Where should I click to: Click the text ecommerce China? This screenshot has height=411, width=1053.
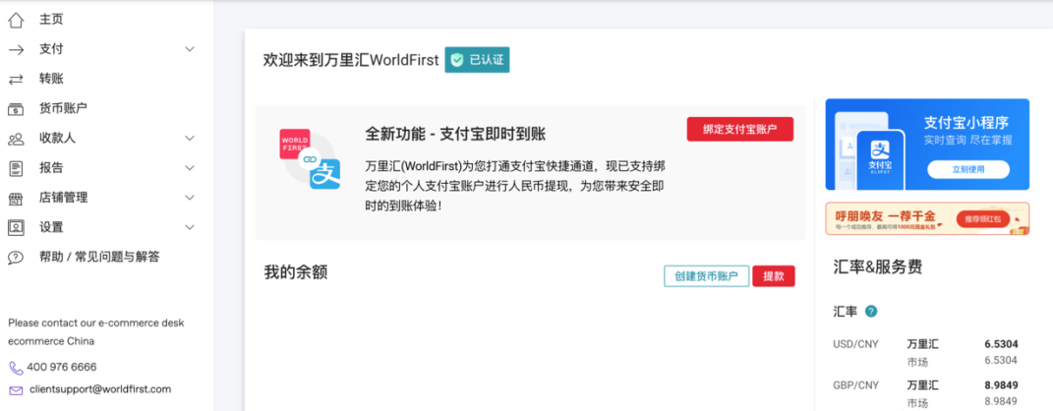pos(51,341)
